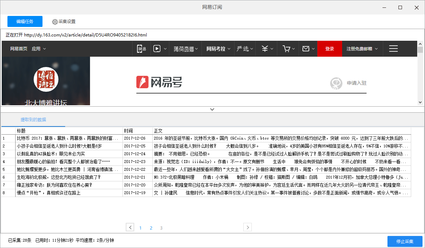Select title cell "以假乱真的AI换脸术"
Image resolution: width=425 pixels, height=248 pixels.
tap(69, 154)
